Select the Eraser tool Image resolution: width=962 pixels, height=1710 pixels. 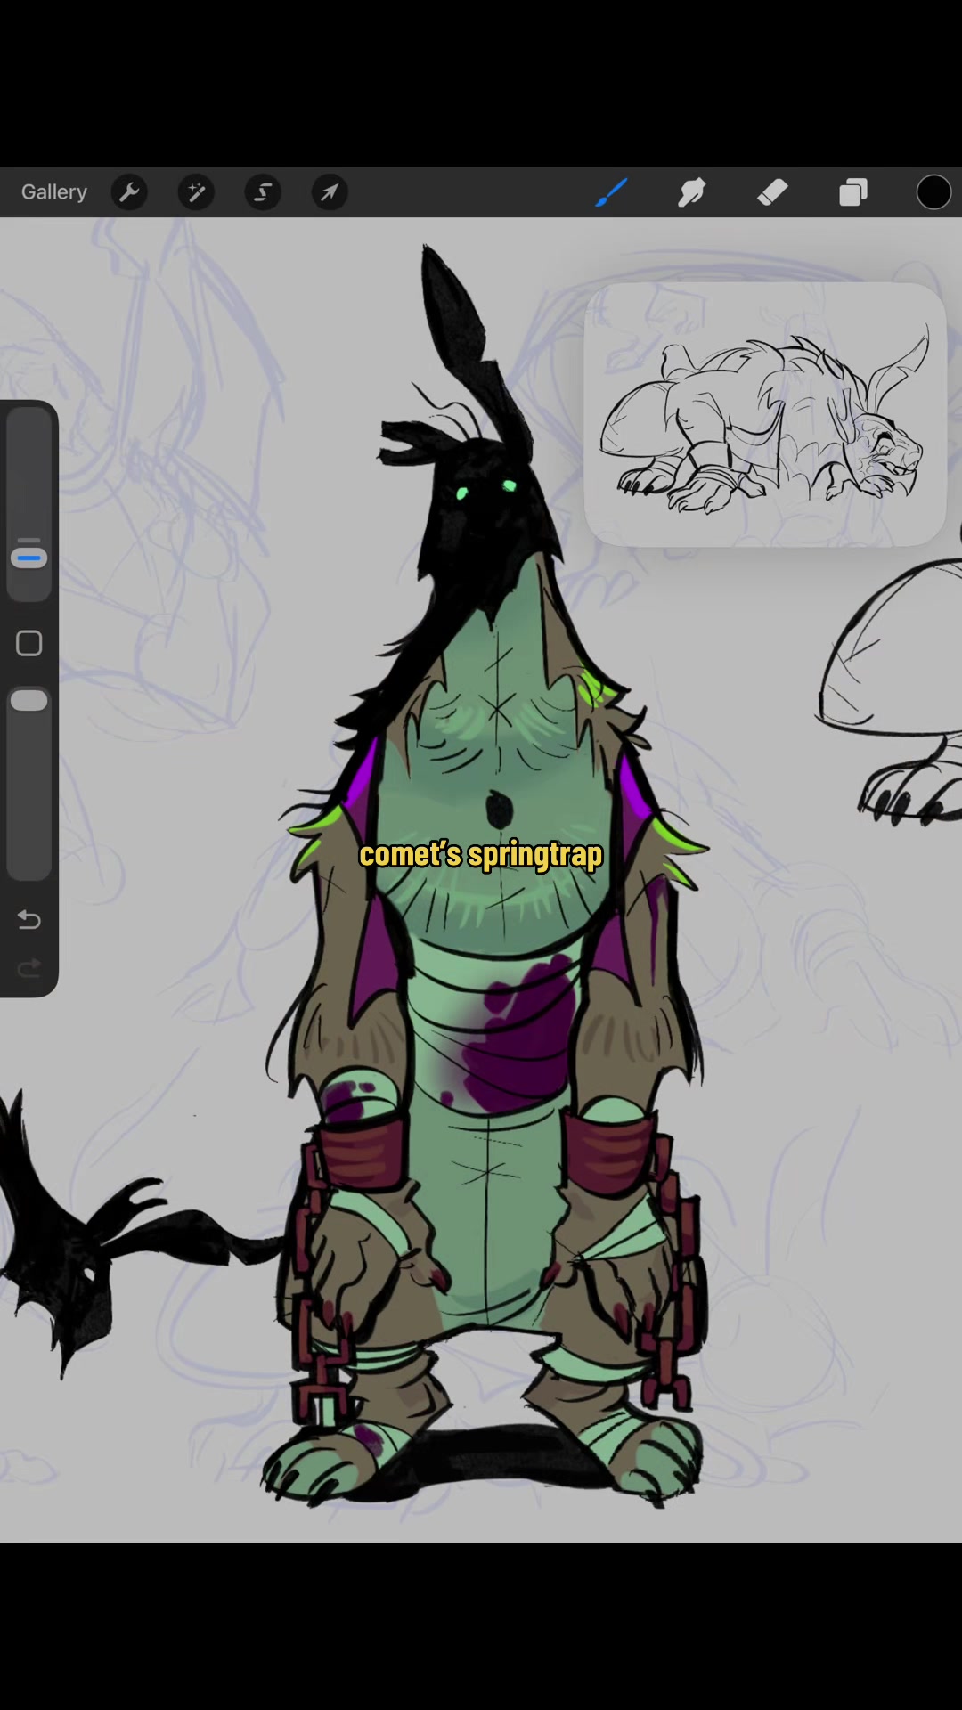point(772,192)
